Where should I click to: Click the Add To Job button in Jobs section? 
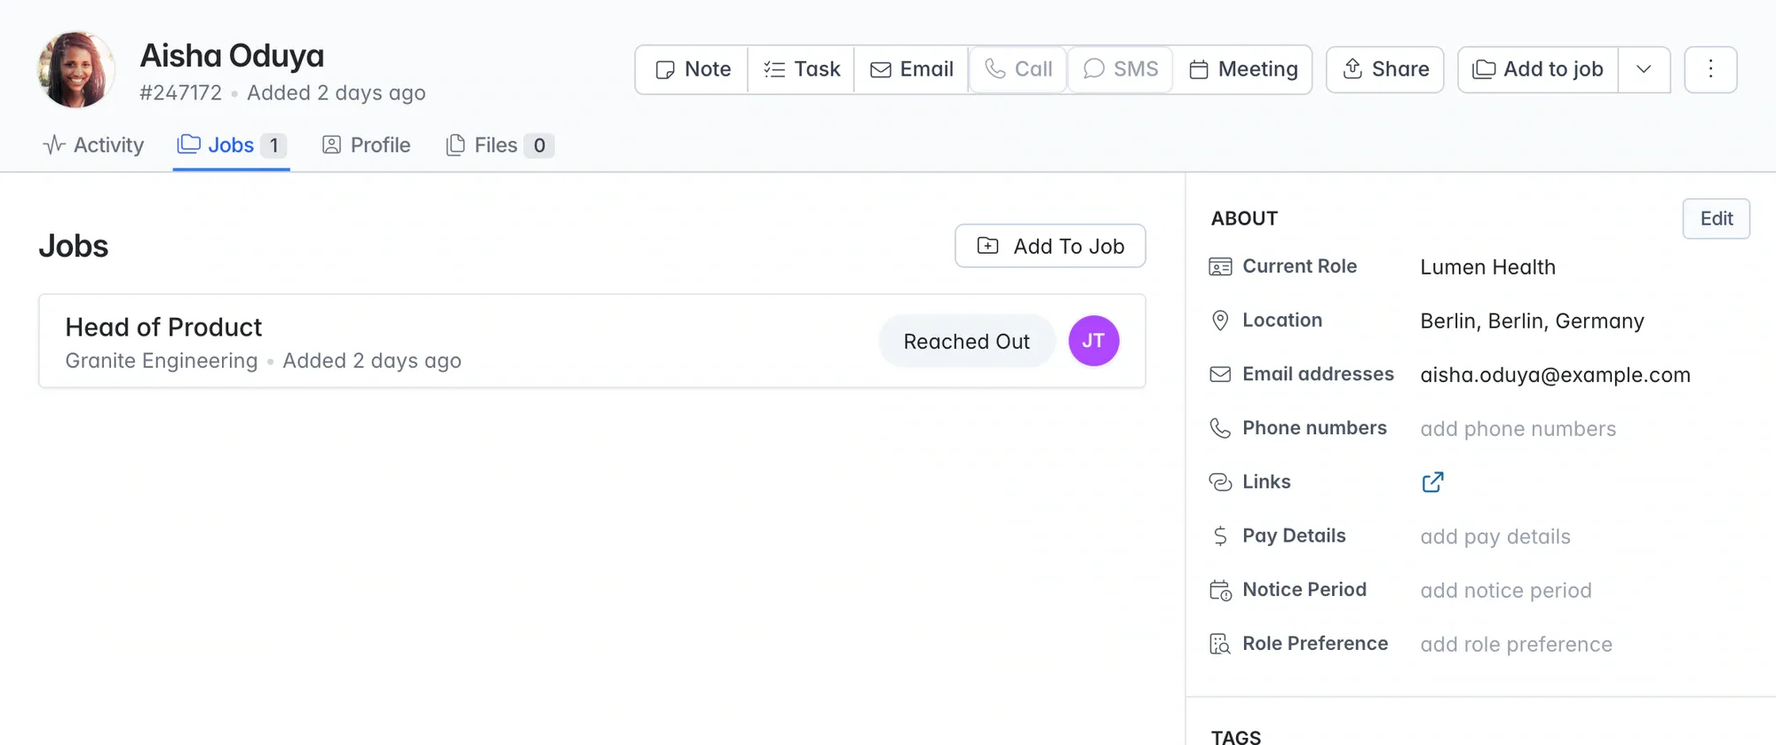1051,246
